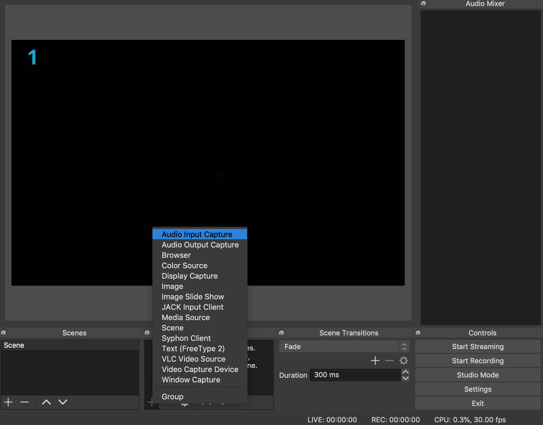This screenshot has height=425, width=543.
Task: Increase duration with up stepper arrow
Action: coord(405,372)
